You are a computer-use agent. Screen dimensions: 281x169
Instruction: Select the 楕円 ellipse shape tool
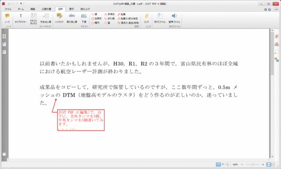point(95,23)
